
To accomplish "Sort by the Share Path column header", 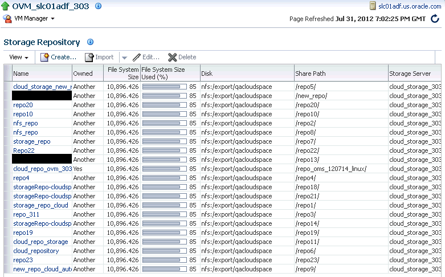I will coord(341,73).
